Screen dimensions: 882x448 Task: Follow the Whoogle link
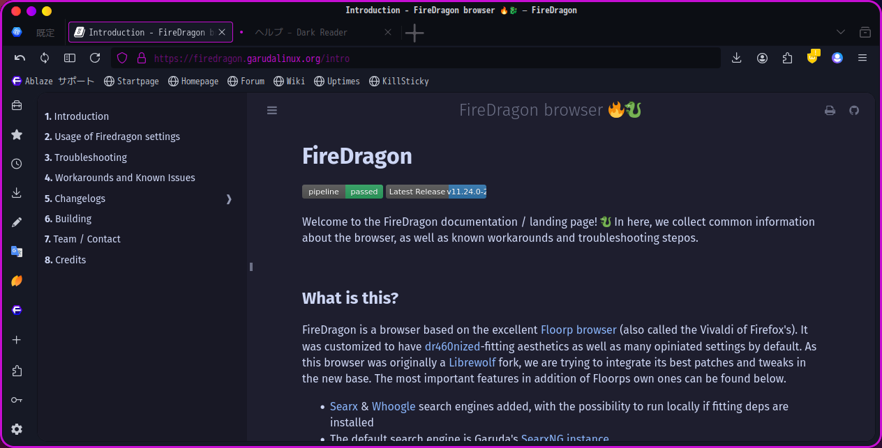394,406
